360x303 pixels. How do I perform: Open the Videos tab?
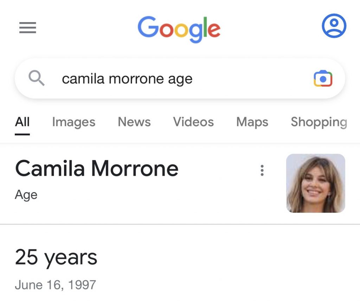193,122
